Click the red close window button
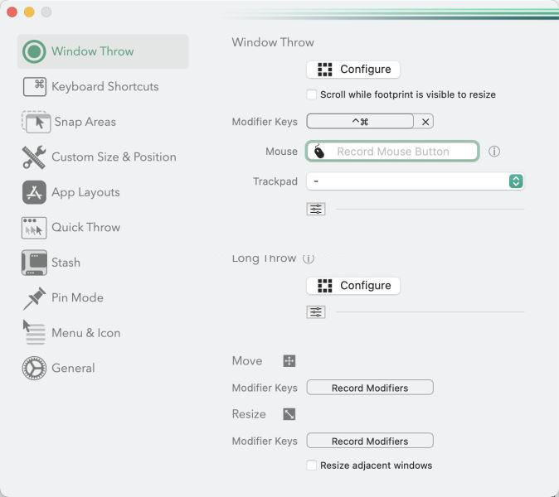Image resolution: width=559 pixels, height=497 pixels. 12,12
